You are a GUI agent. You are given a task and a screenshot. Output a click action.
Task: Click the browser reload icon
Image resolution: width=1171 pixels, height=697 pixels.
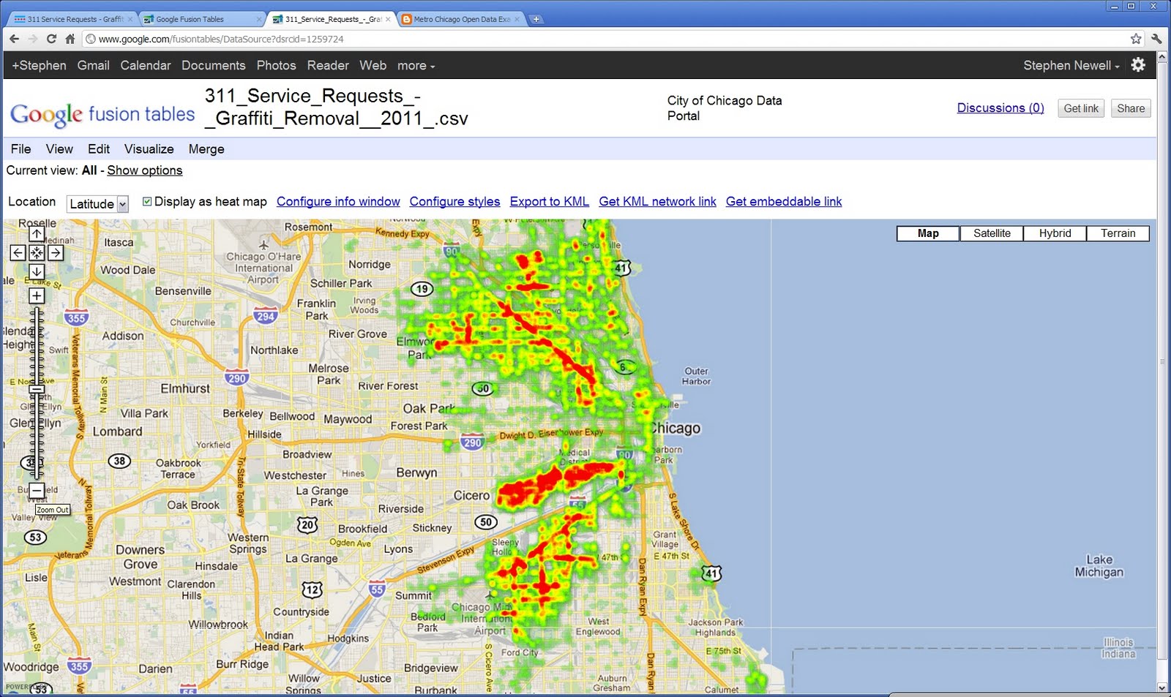coord(50,39)
